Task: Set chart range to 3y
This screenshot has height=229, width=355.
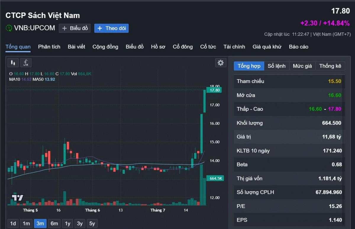Action: pos(80,223)
